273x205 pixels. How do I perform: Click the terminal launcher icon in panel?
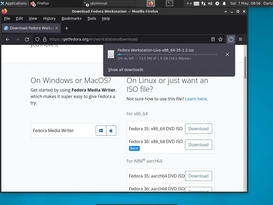click(x=169, y=3)
